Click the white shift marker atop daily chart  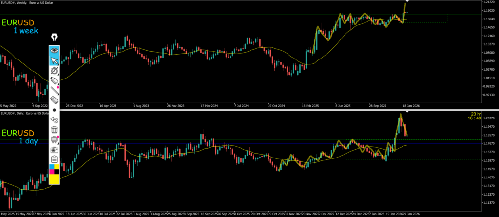click(x=407, y=113)
